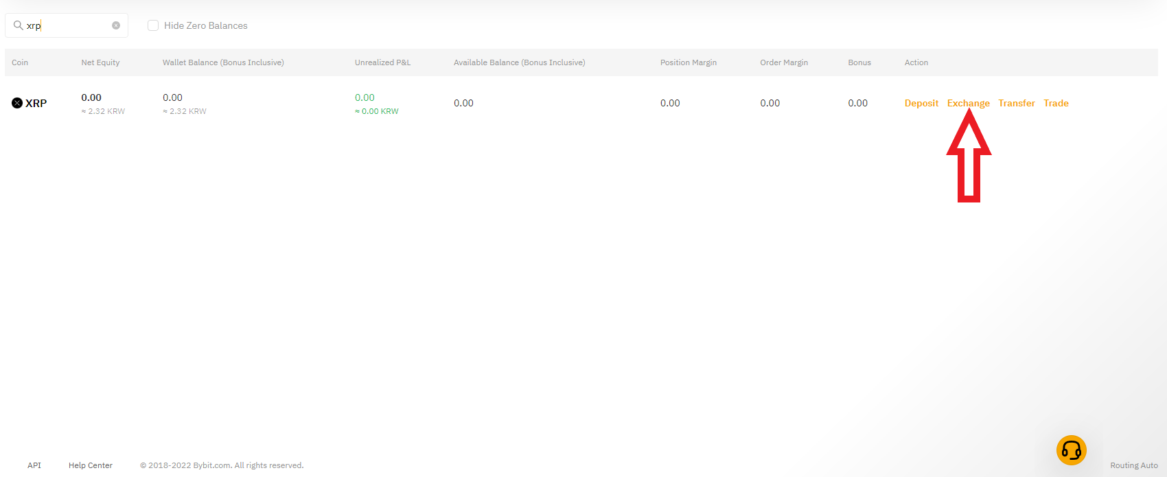Click the Order Margin column header

pos(784,62)
